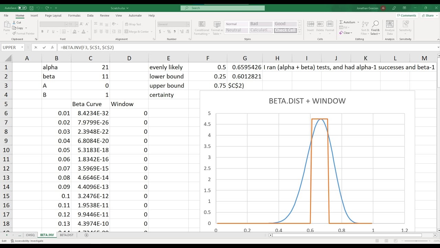Screen dimensions: 440x248
Task: Switch to the CHISQ sheet tab
Action: click(x=30, y=235)
